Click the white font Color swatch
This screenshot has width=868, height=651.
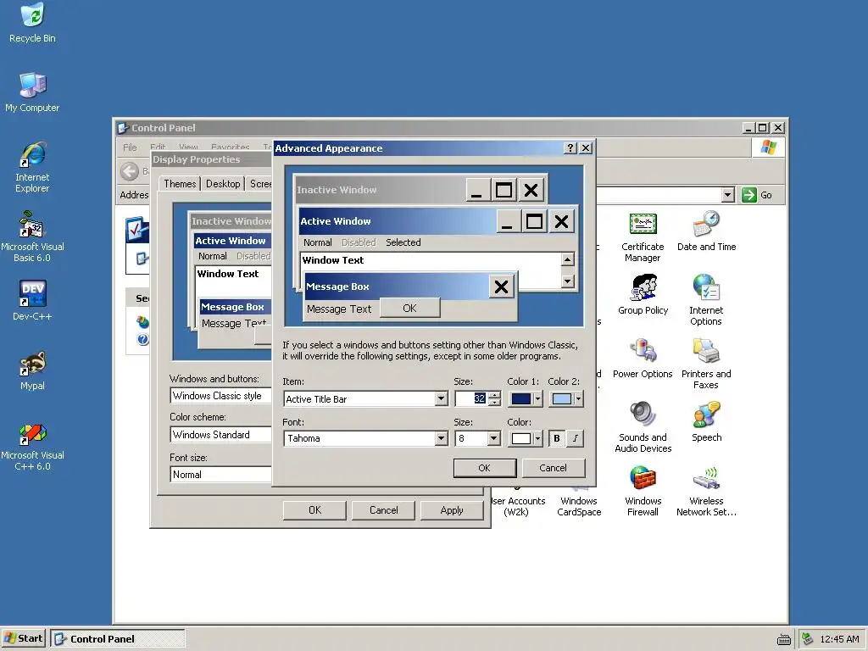coord(521,438)
